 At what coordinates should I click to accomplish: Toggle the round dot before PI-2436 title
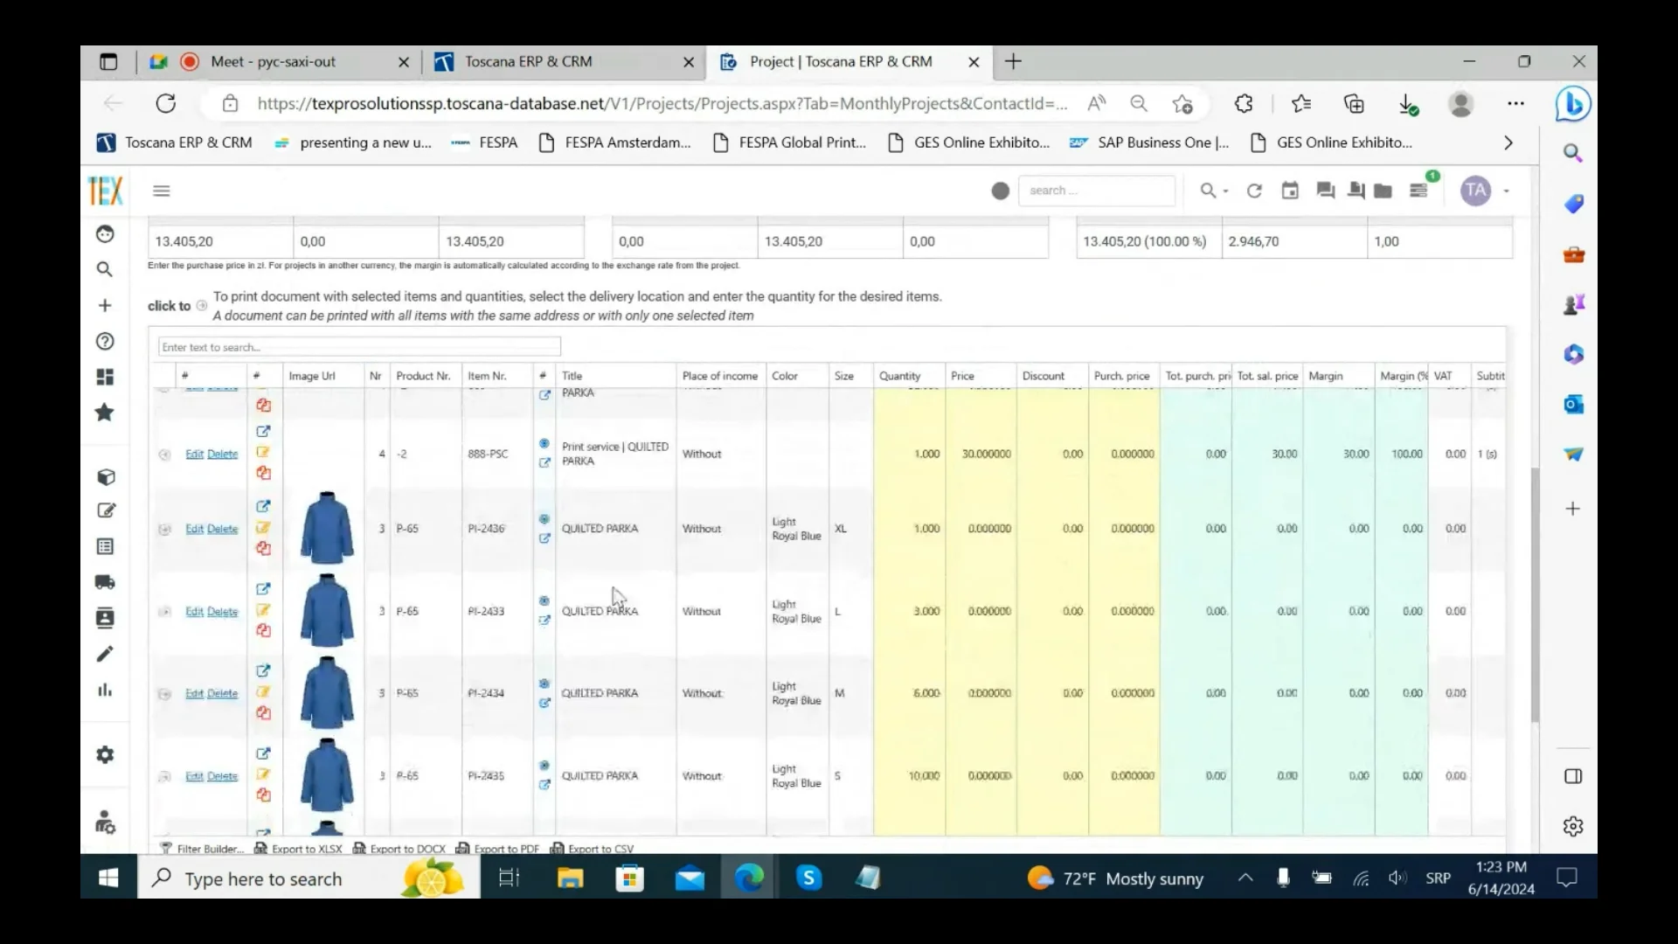(544, 519)
